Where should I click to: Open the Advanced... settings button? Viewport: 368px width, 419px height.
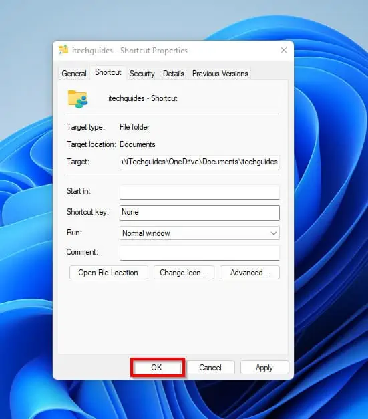pyautogui.click(x=250, y=273)
